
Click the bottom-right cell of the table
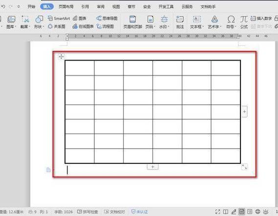226,156
